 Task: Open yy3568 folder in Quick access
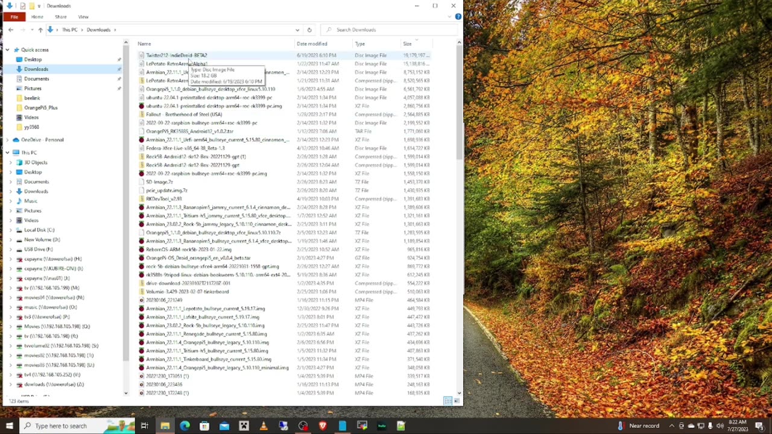point(31,127)
